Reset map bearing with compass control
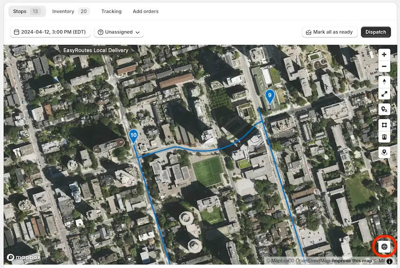Viewport: 400px width, 268px height. pyautogui.click(x=384, y=82)
